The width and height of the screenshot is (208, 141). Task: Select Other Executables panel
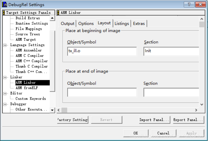point(31,109)
